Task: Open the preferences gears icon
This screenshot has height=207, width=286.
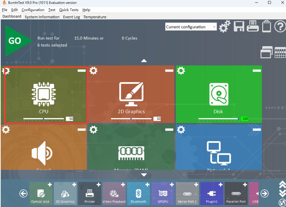Action: 224,27
